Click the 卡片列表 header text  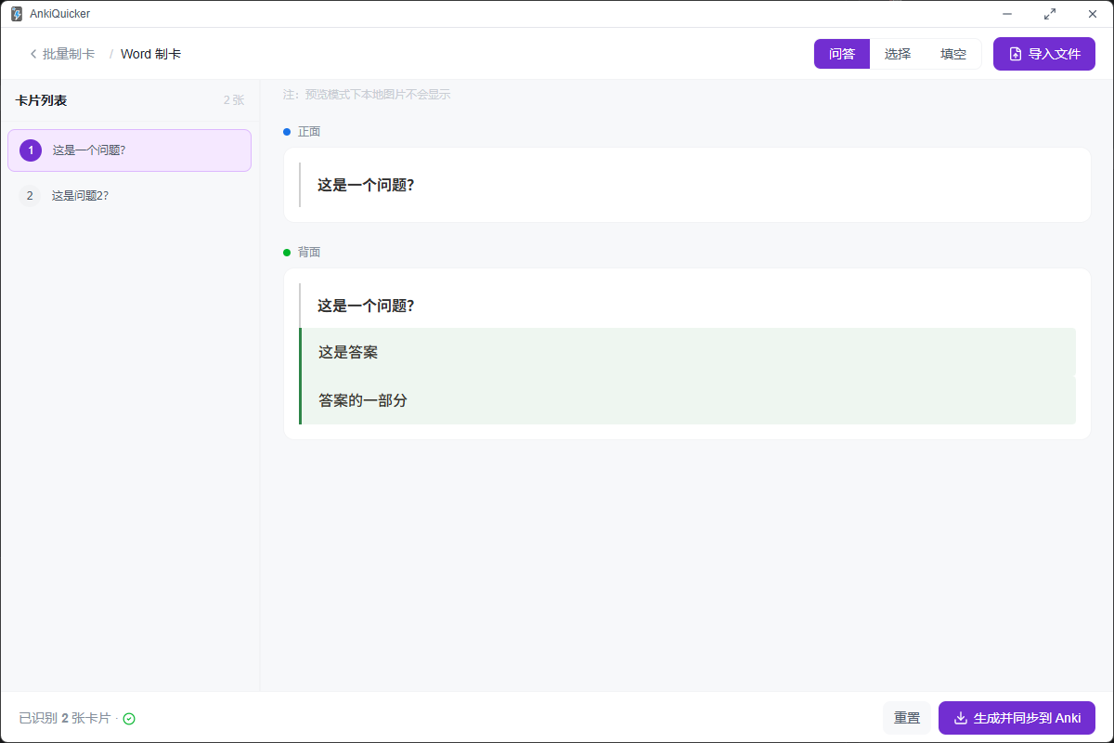click(x=41, y=100)
